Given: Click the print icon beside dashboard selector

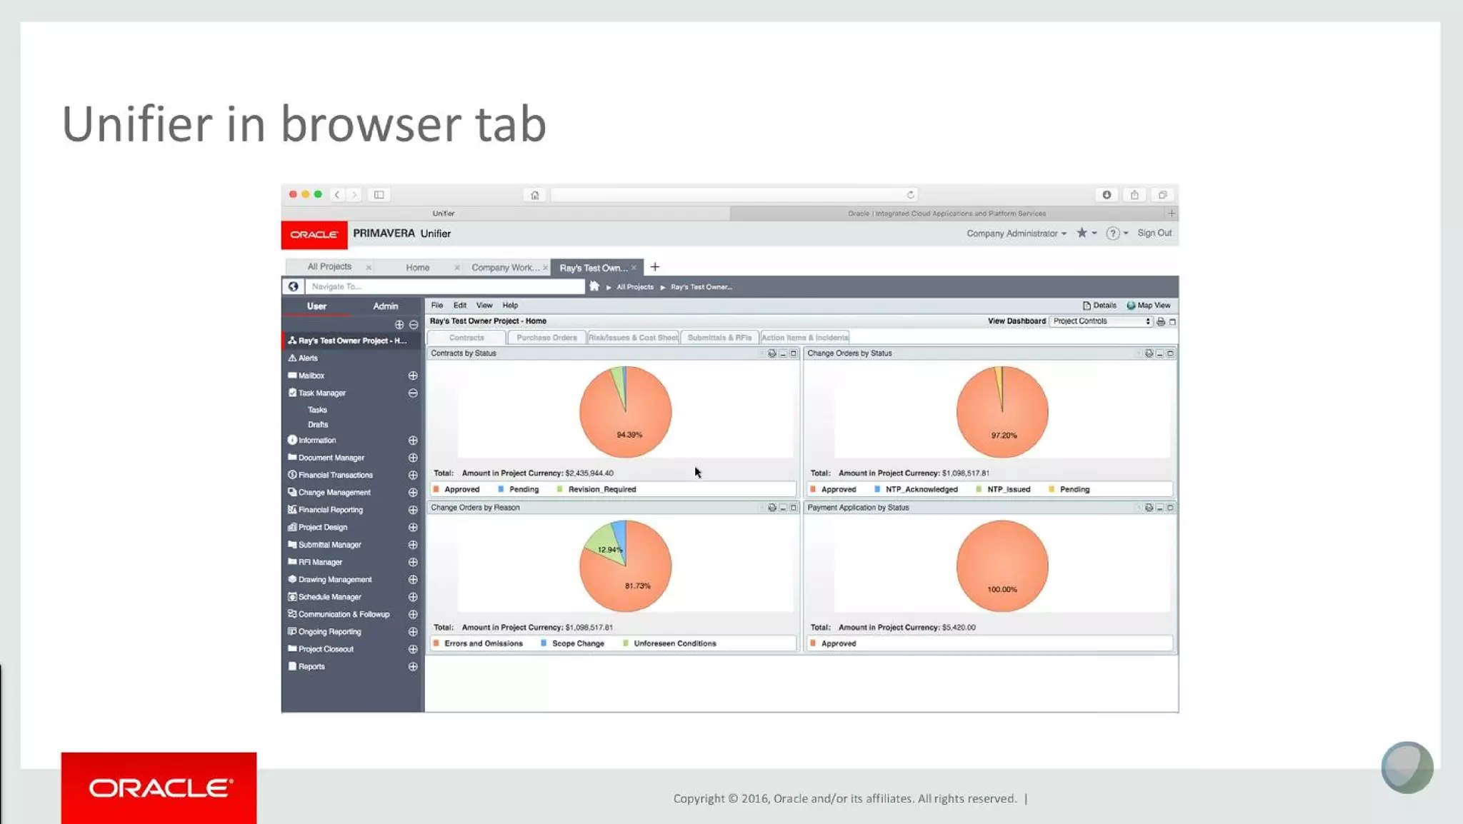Looking at the screenshot, I should pos(1161,321).
